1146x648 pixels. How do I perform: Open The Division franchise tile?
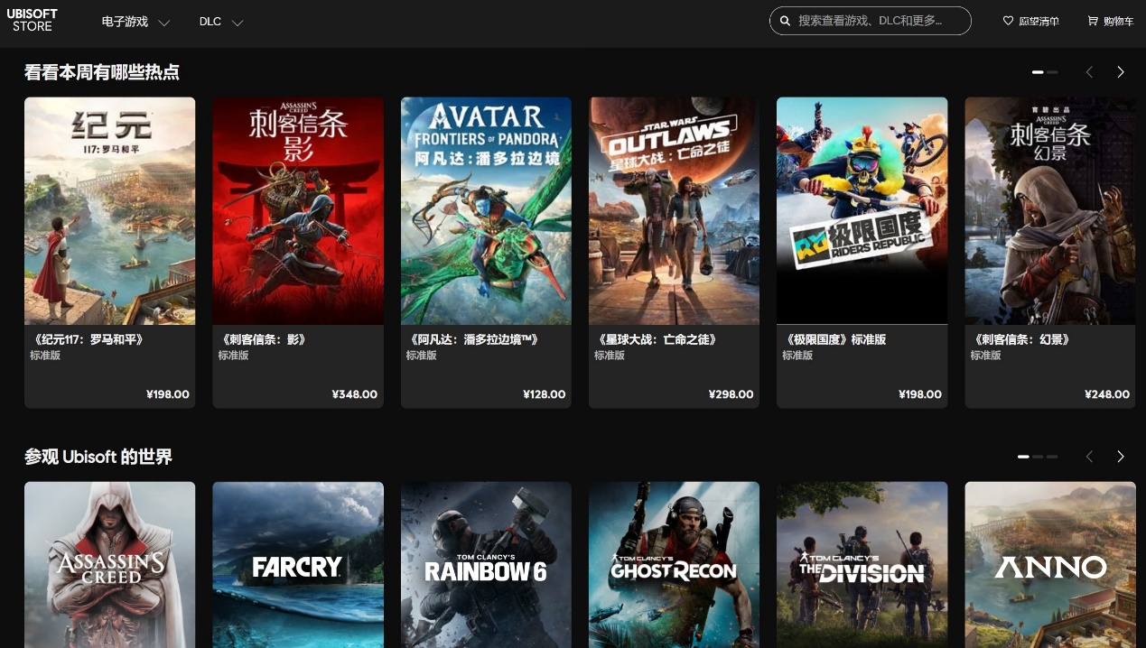[862, 565]
